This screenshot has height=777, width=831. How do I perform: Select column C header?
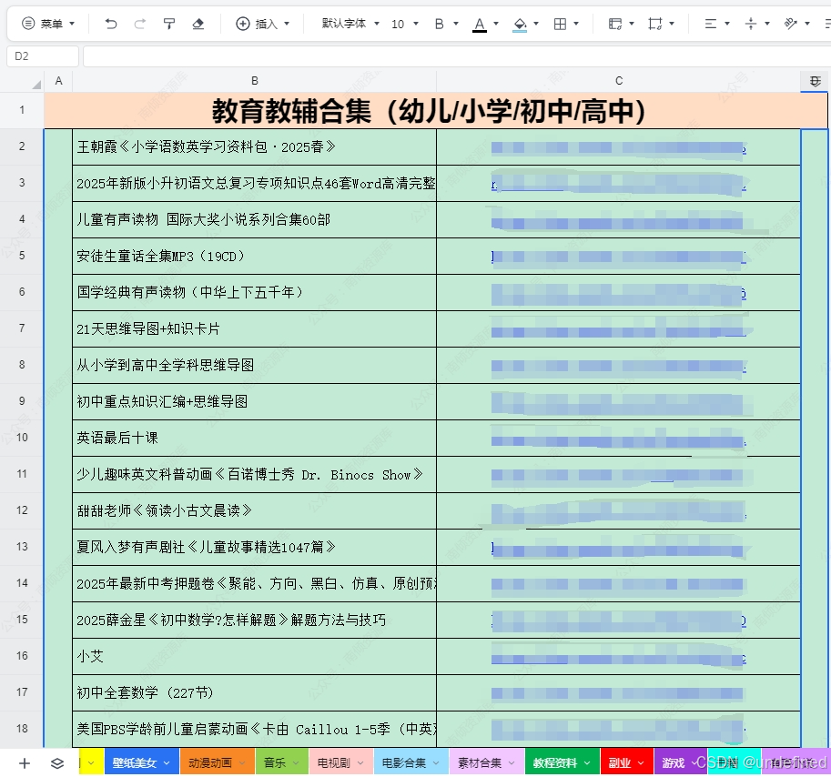pos(619,81)
